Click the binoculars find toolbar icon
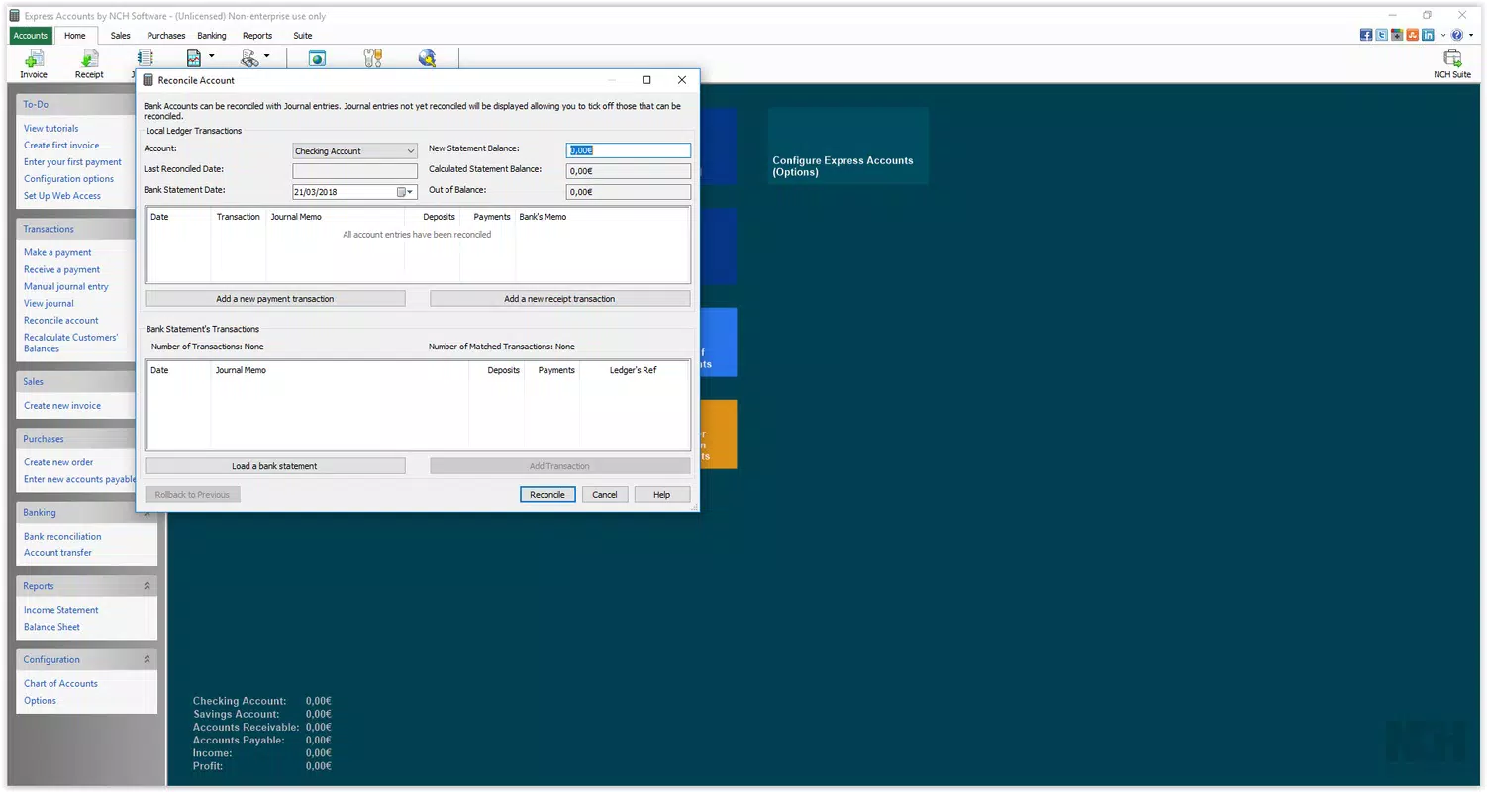 coord(249,59)
